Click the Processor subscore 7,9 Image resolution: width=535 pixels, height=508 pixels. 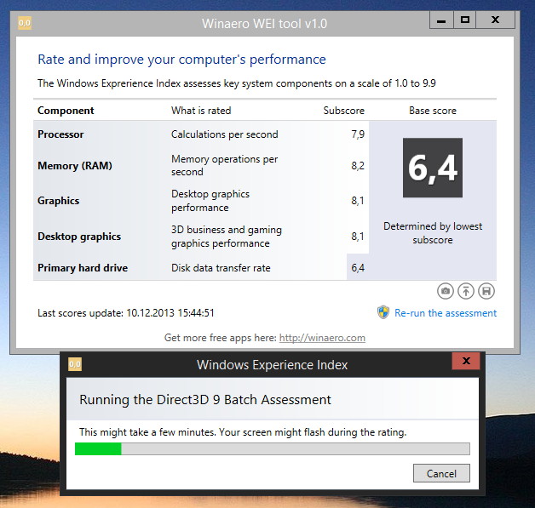[x=358, y=134]
